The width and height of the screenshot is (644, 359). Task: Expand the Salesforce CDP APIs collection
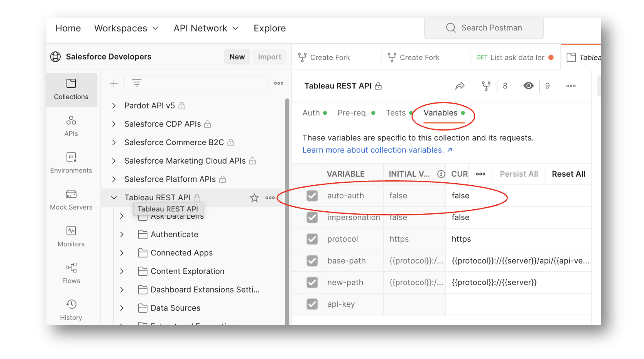pos(114,124)
